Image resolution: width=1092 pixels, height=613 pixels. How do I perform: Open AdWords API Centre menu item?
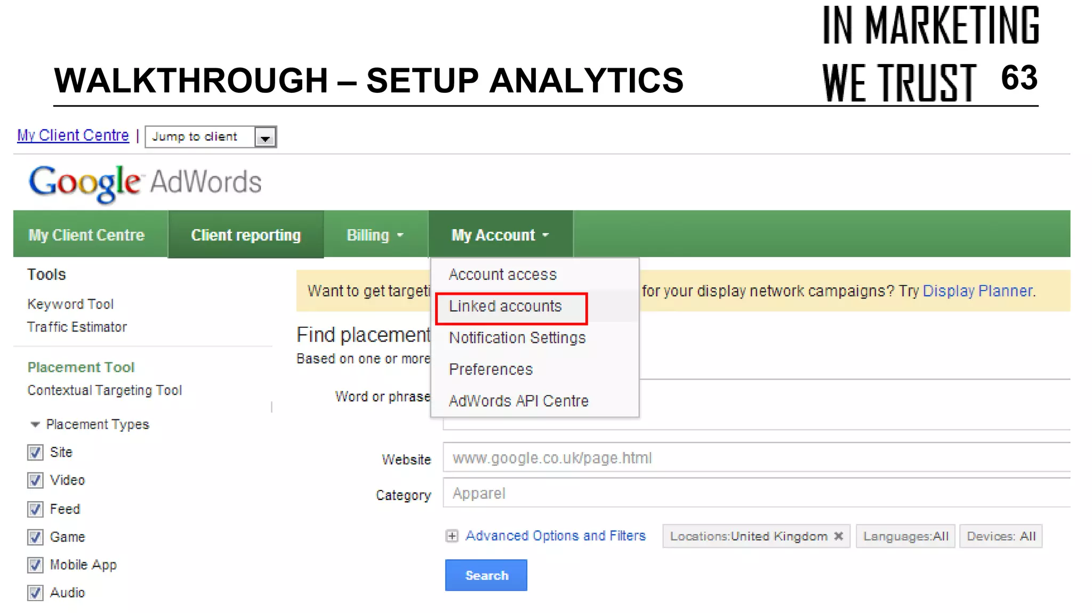pos(535,401)
